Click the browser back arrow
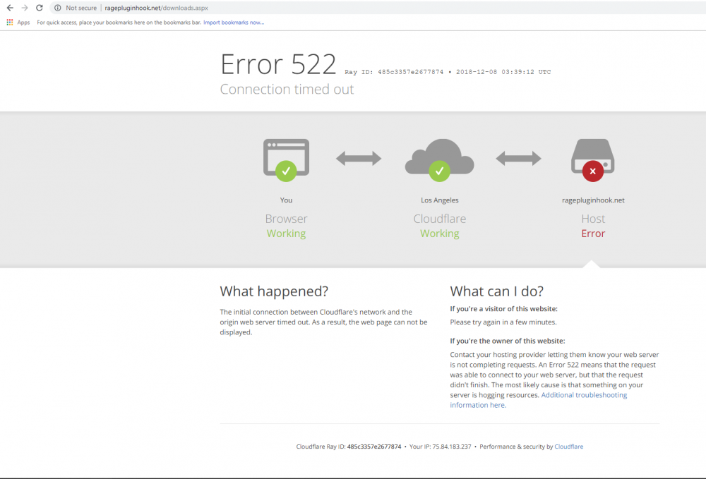This screenshot has height=479, width=706. click(x=10, y=8)
